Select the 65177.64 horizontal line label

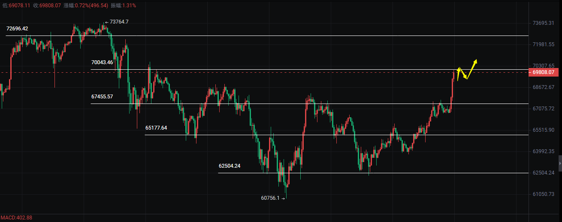156,128
